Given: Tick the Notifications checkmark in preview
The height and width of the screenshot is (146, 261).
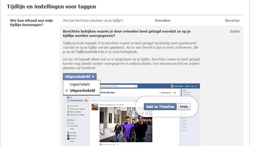Looking at the screenshot, I should tap(160, 93).
